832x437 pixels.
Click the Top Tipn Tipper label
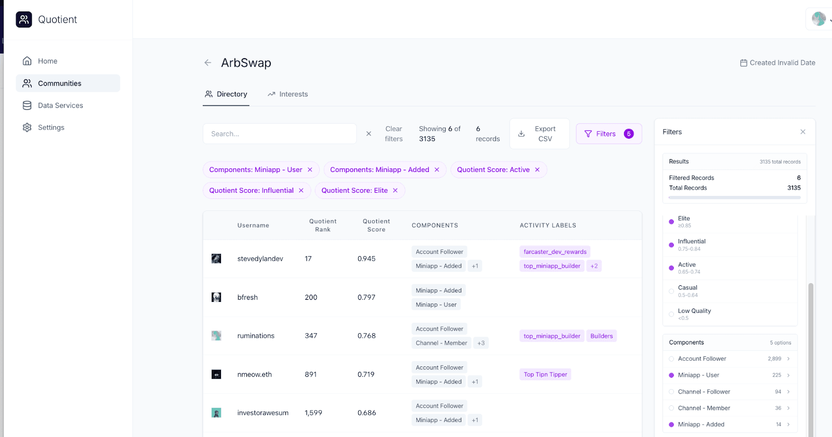pos(545,375)
